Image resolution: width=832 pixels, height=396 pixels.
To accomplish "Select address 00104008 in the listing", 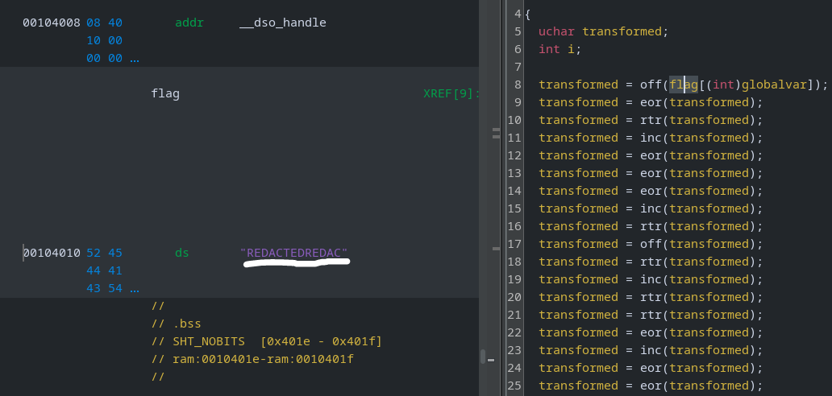I will pos(52,23).
